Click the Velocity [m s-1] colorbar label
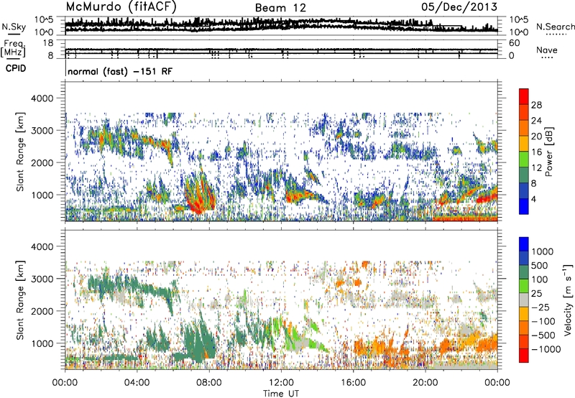575x398 pixels. click(568, 300)
